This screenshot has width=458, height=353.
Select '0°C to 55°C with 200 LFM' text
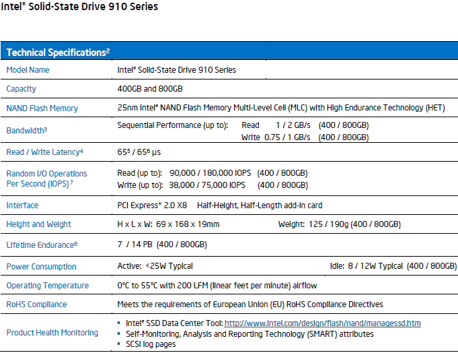coord(162,286)
